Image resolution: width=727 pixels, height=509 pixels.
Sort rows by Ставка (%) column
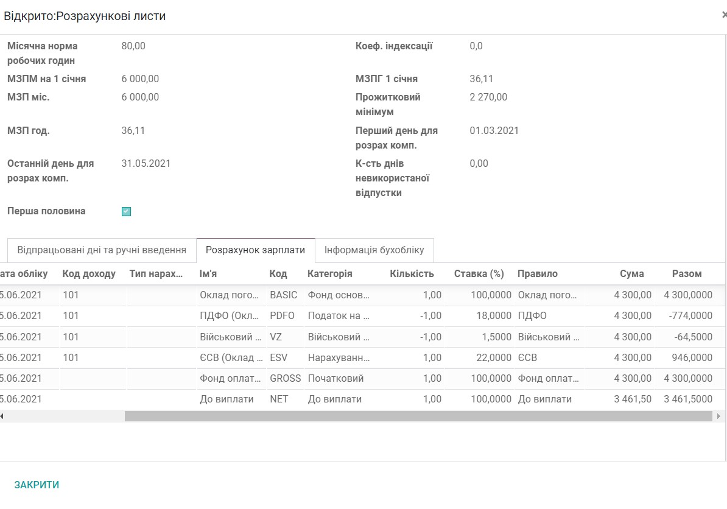tap(479, 273)
